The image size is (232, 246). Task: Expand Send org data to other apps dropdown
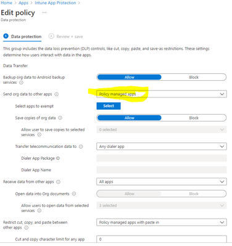[162, 94]
